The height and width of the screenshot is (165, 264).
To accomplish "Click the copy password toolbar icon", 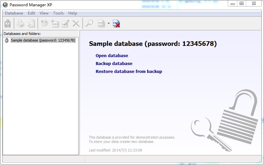I will click(x=101, y=23).
